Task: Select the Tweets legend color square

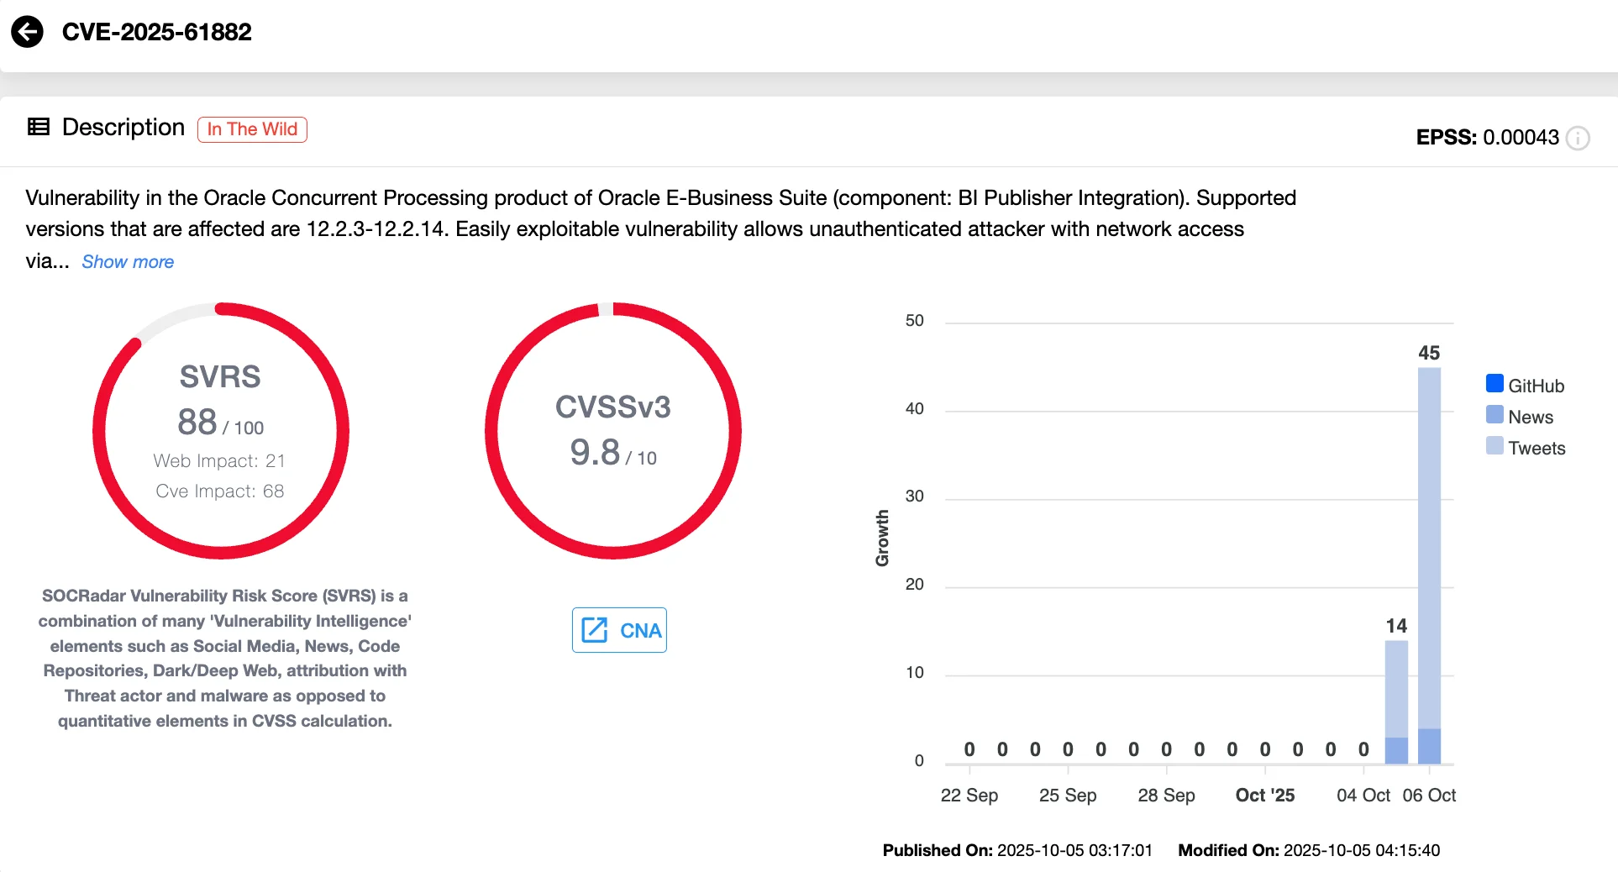Action: [1495, 445]
